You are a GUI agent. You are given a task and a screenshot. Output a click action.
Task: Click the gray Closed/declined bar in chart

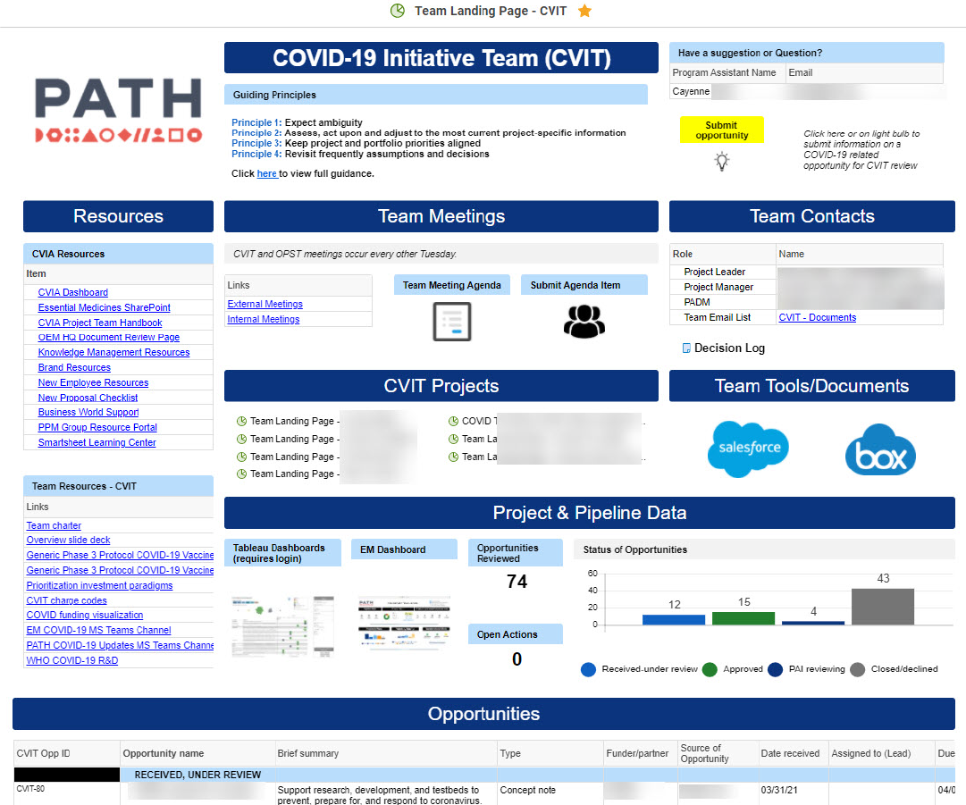(x=883, y=607)
